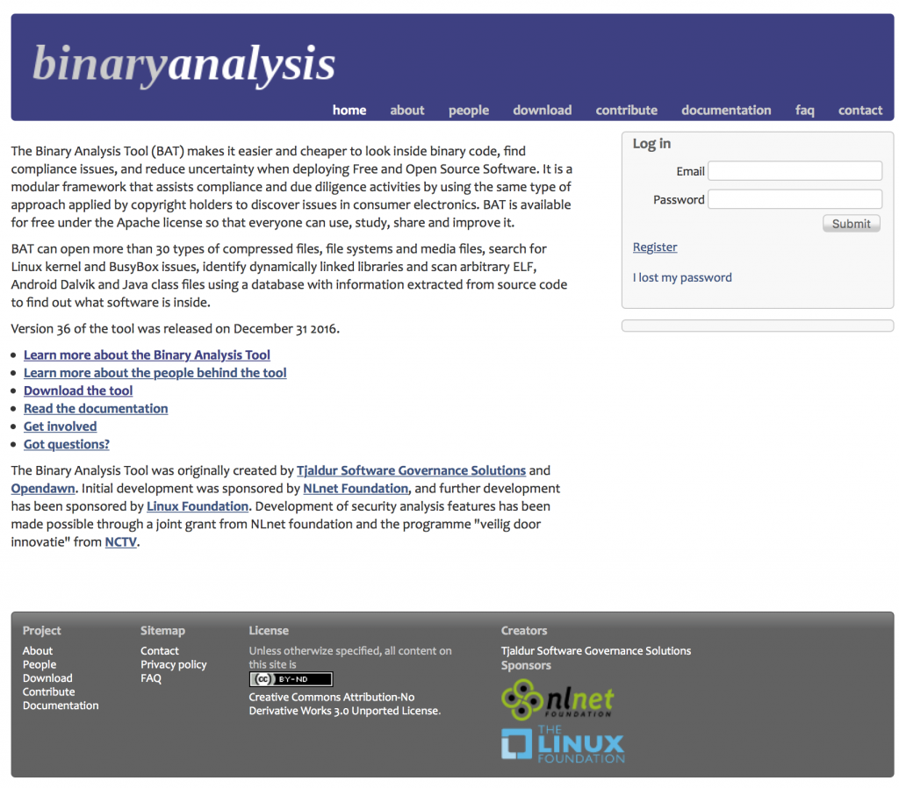899x788 pixels.
Task: Focus the Email input field
Action: [x=795, y=171]
